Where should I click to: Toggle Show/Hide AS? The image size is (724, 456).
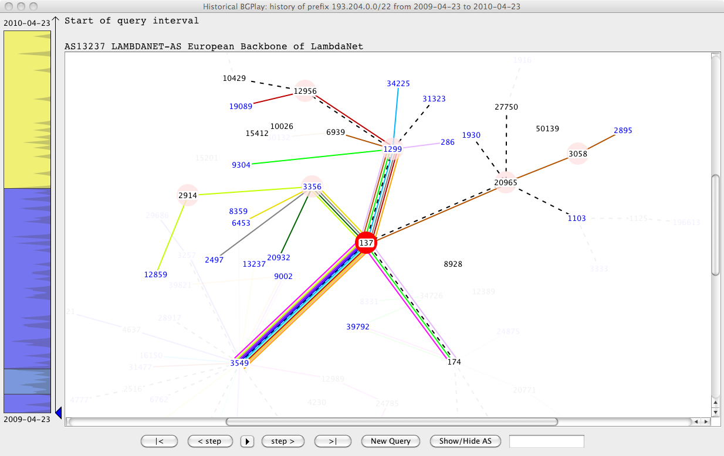click(x=465, y=441)
